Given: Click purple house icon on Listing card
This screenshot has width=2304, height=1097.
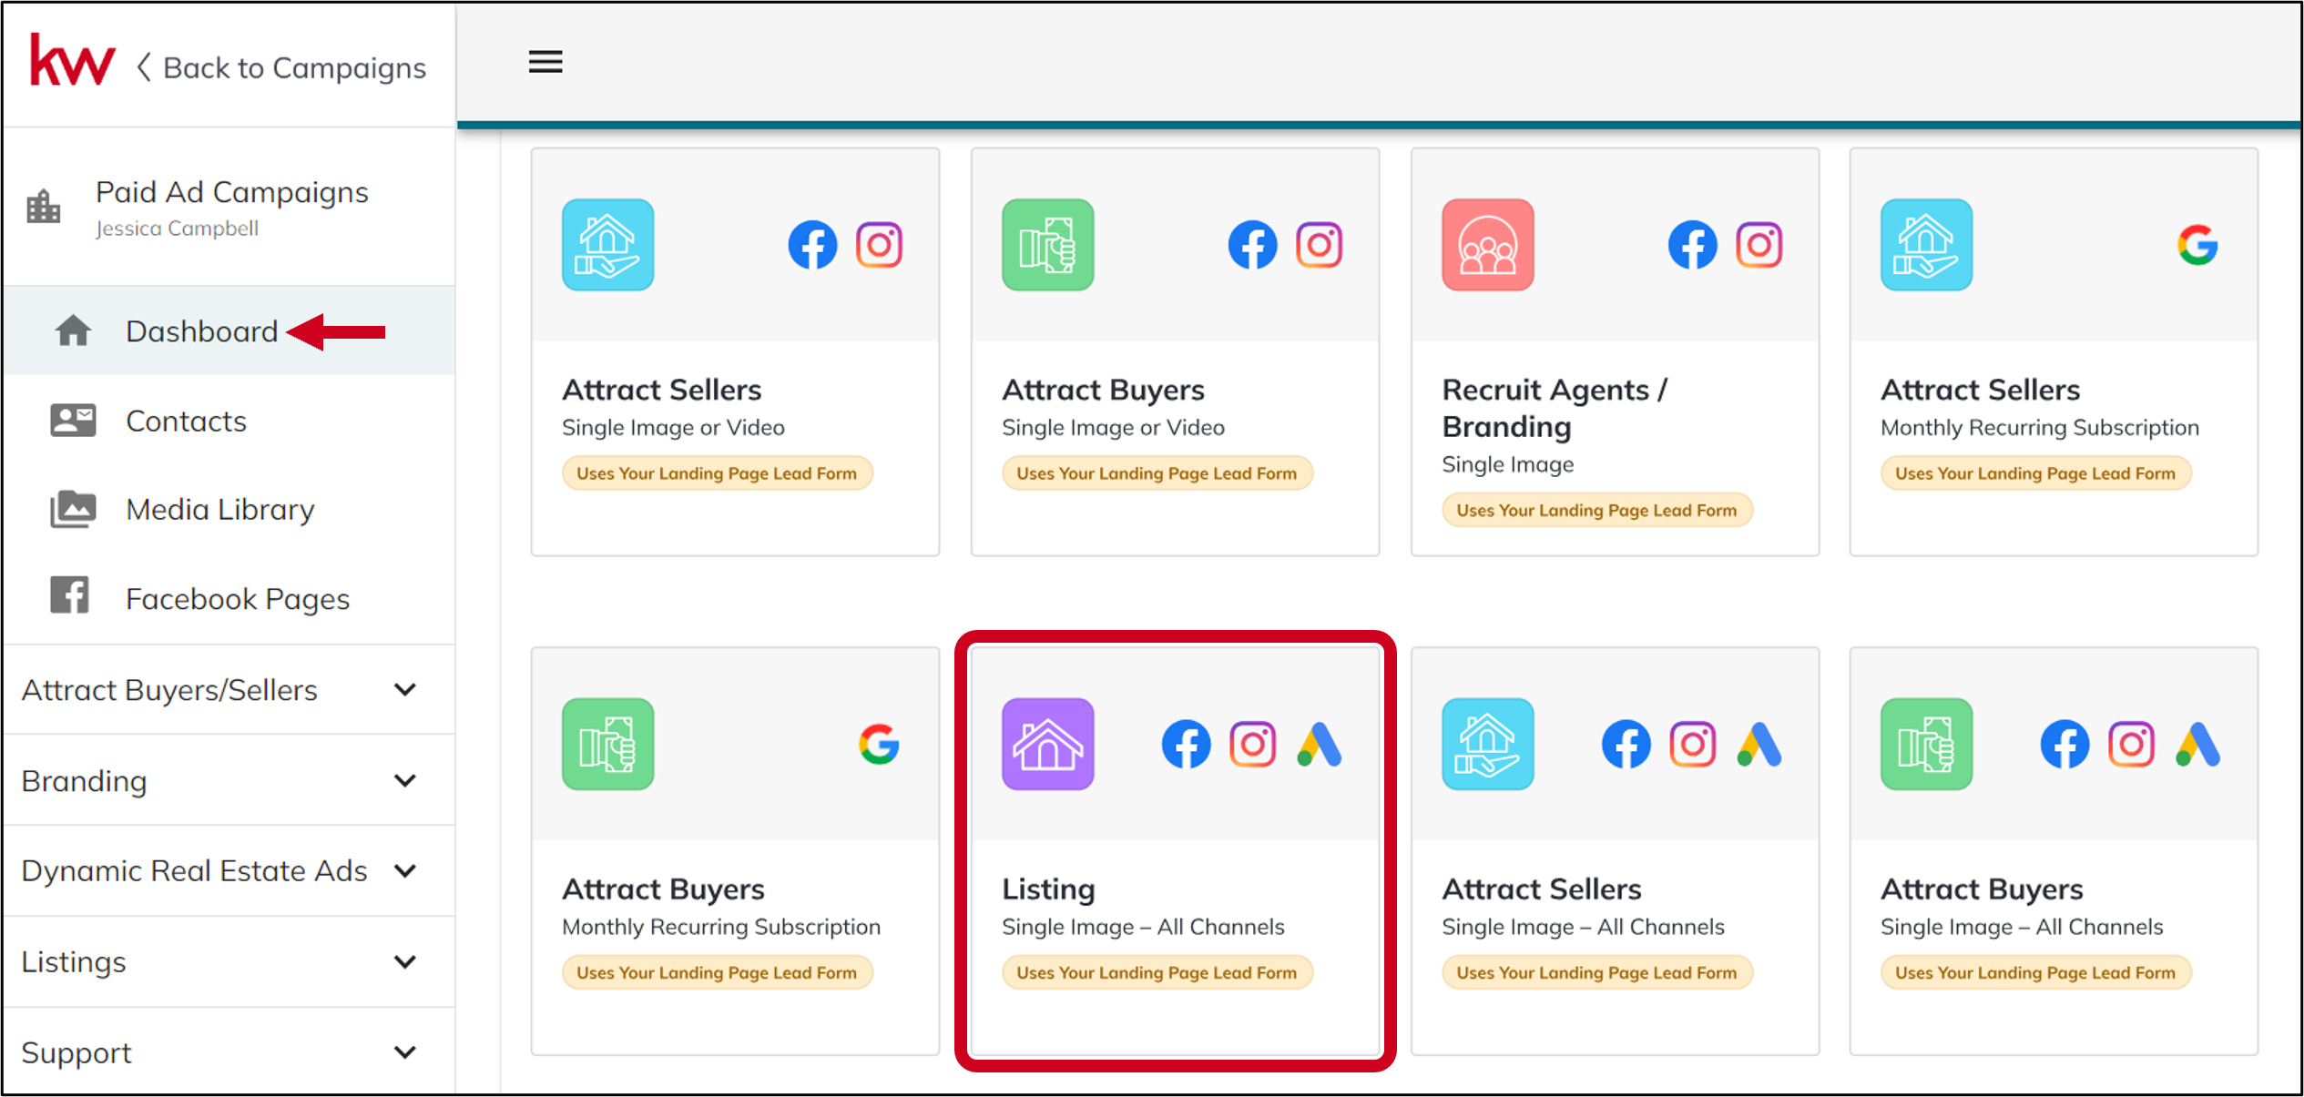Looking at the screenshot, I should tap(1047, 744).
